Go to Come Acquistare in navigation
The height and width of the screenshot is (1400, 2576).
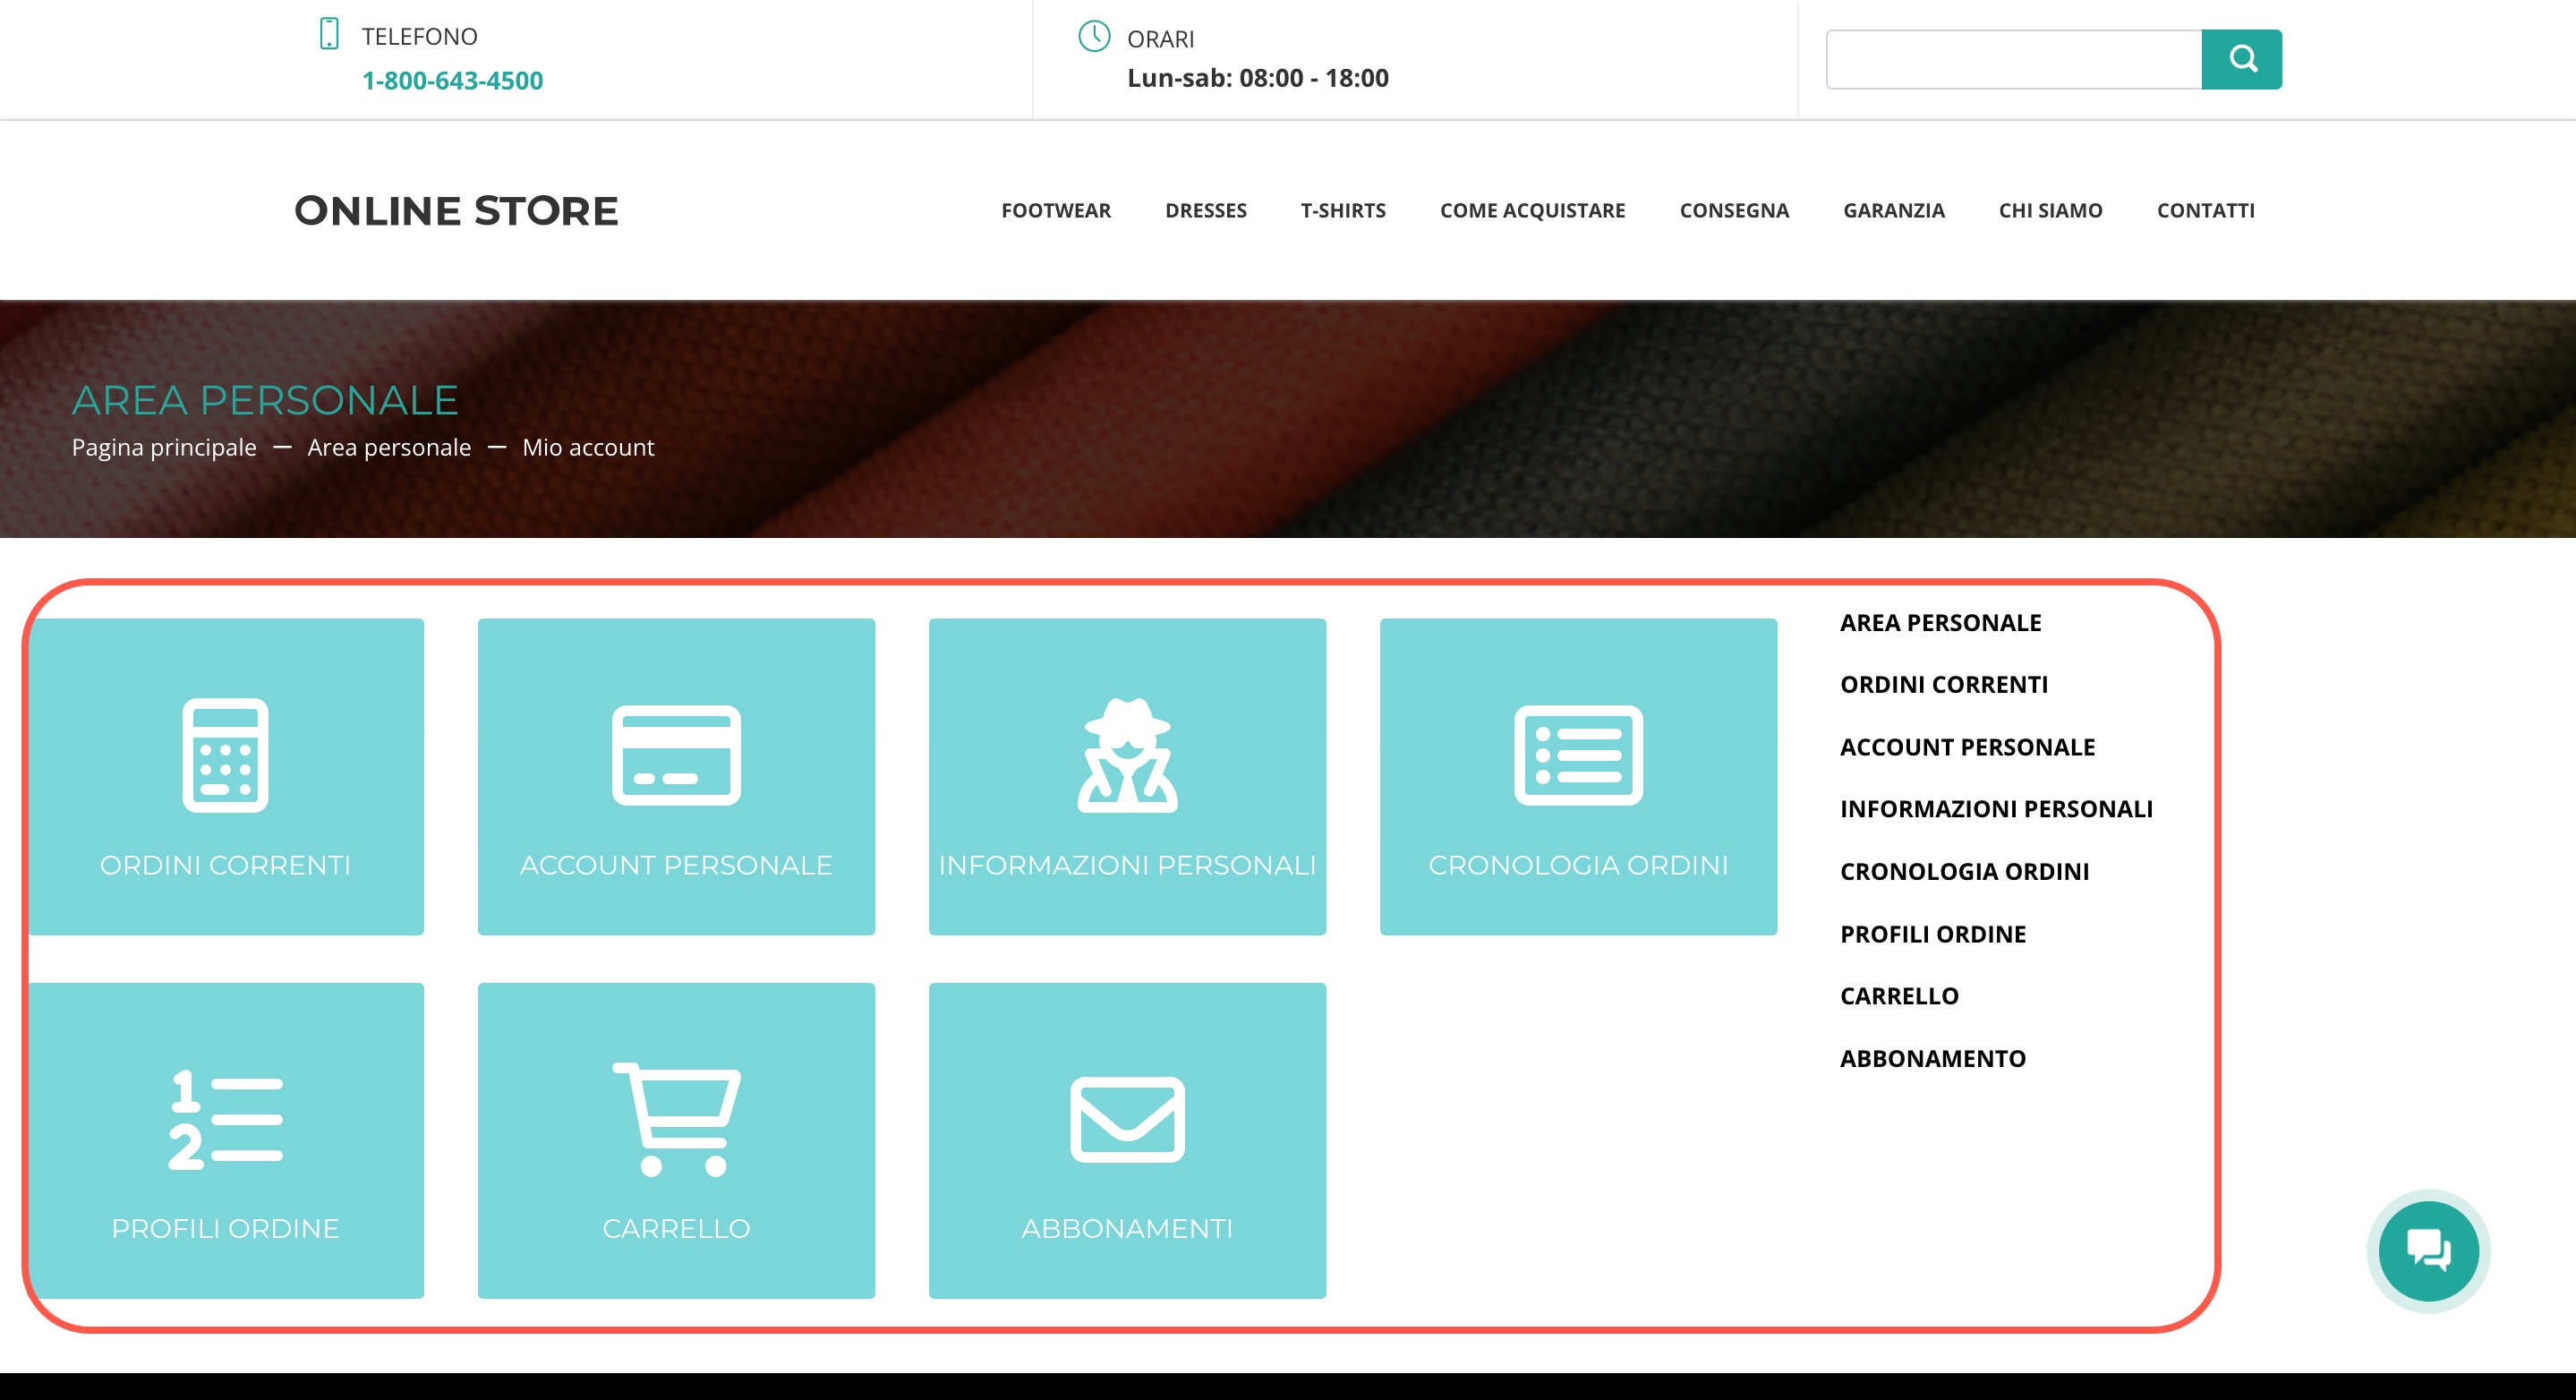point(1532,211)
